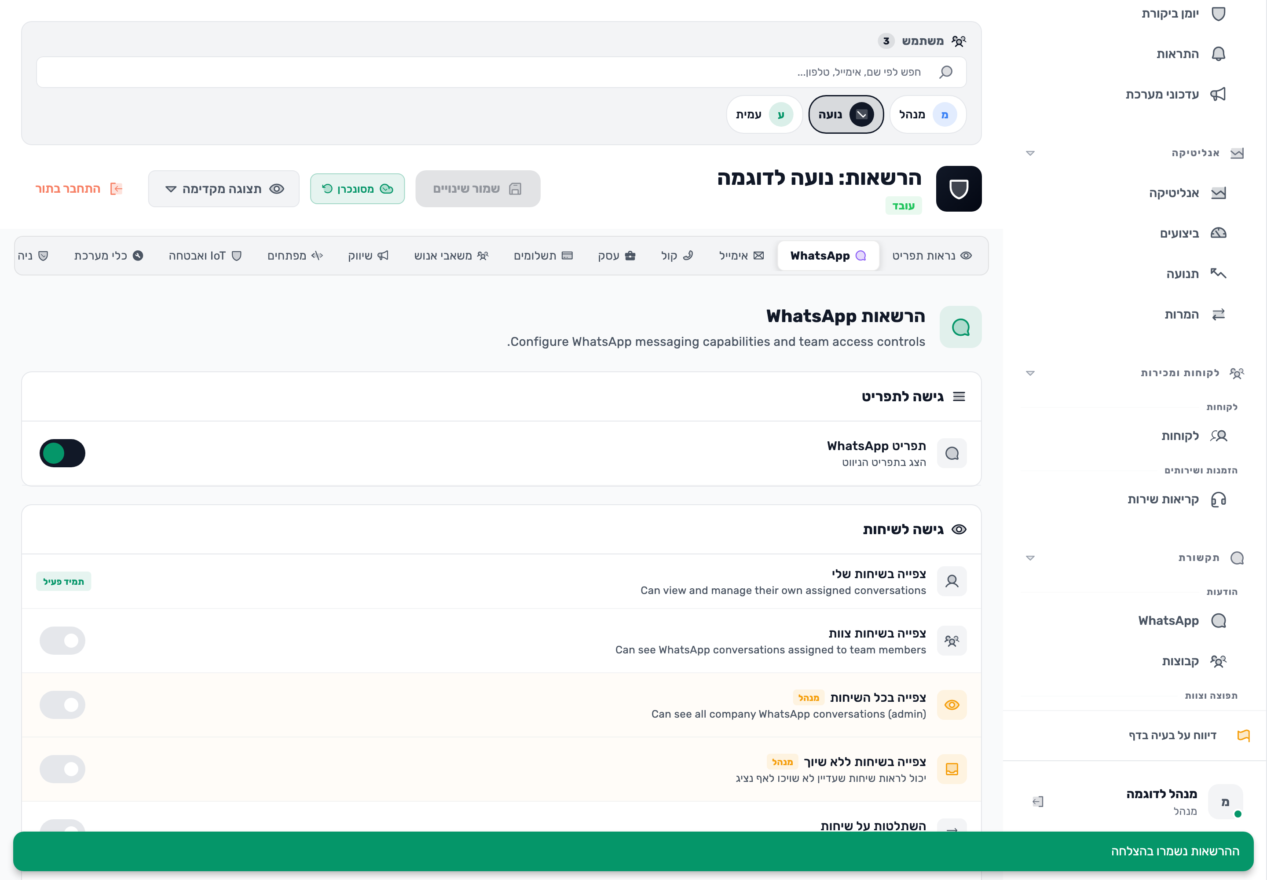The height and width of the screenshot is (880, 1267).
Task: Open לקוחות people icon in sidebar
Action: [1218, 436]
